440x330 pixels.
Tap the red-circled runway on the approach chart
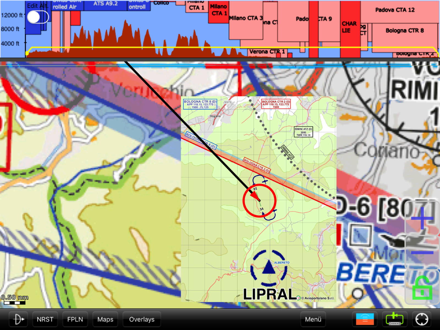[259, 200]
